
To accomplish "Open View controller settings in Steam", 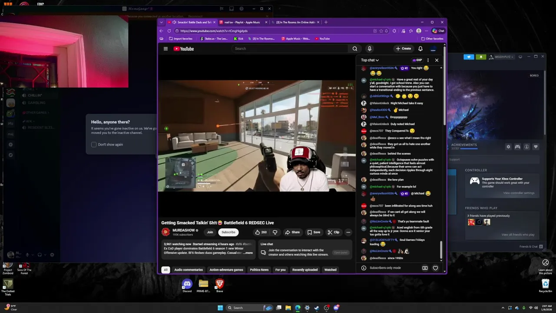I will pos(520,193).
